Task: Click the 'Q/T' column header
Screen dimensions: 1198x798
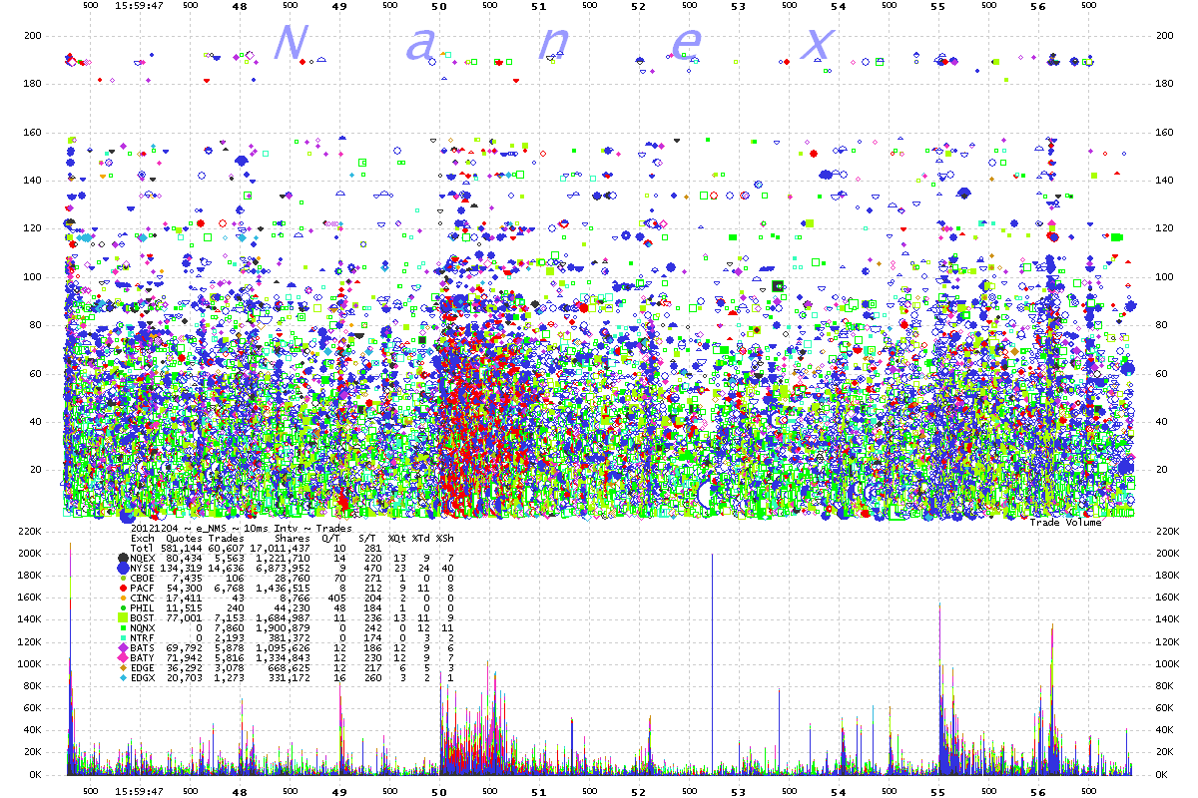Action: [x=333, y=539]
